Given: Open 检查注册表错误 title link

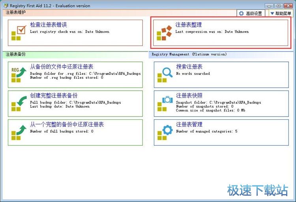Looking at the screenshot, I should pyautogui.click(x=48, y=25).
